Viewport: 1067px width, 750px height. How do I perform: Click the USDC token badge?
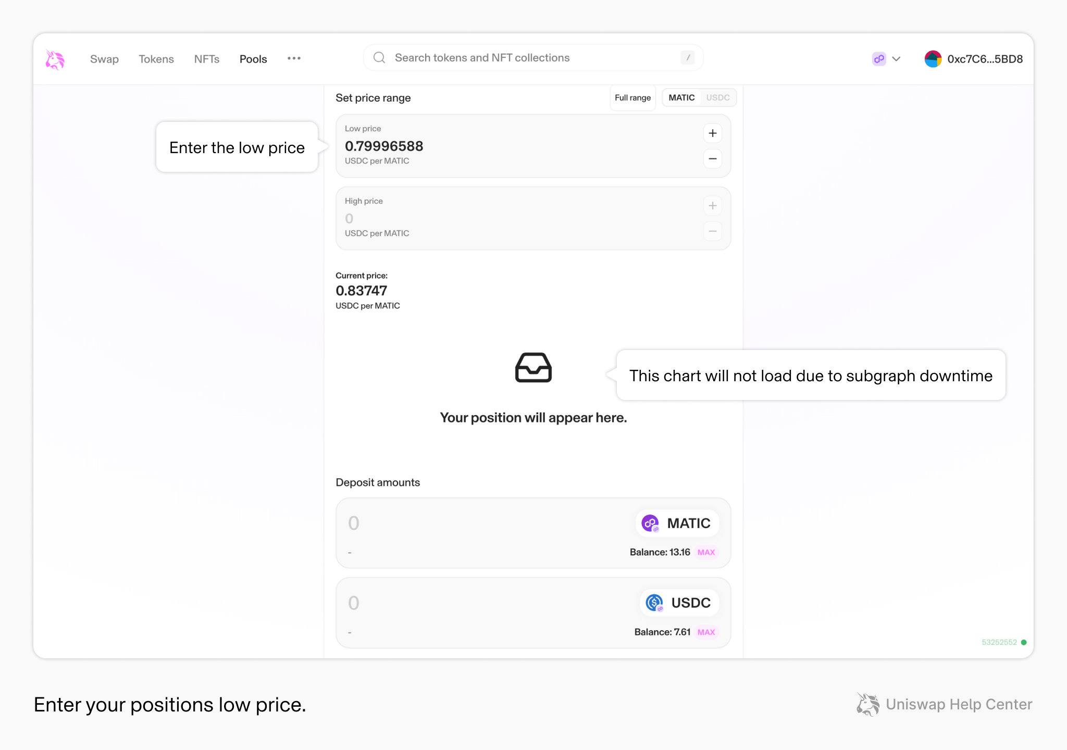679,603
